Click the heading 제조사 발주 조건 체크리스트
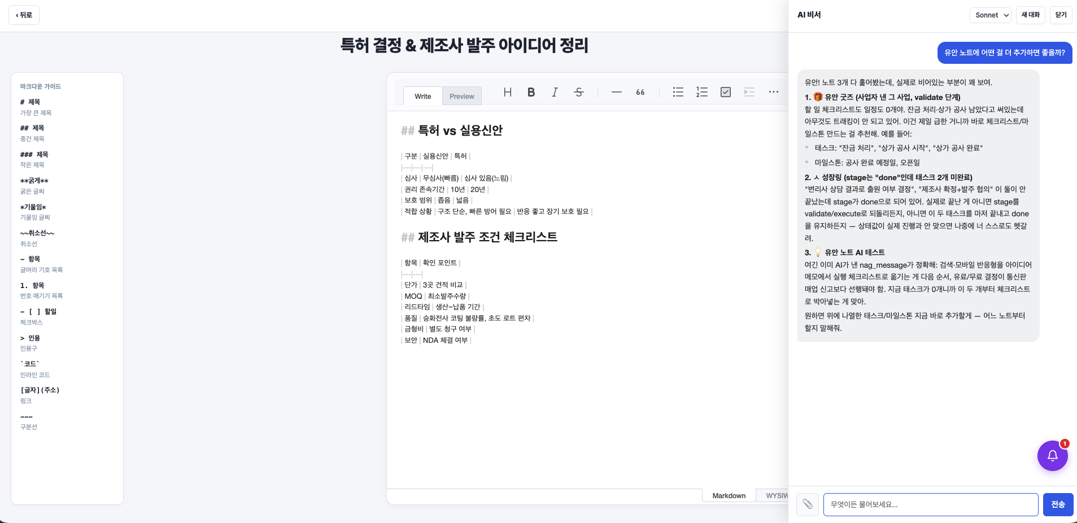The image size is (1077, 523). point(479,237)
